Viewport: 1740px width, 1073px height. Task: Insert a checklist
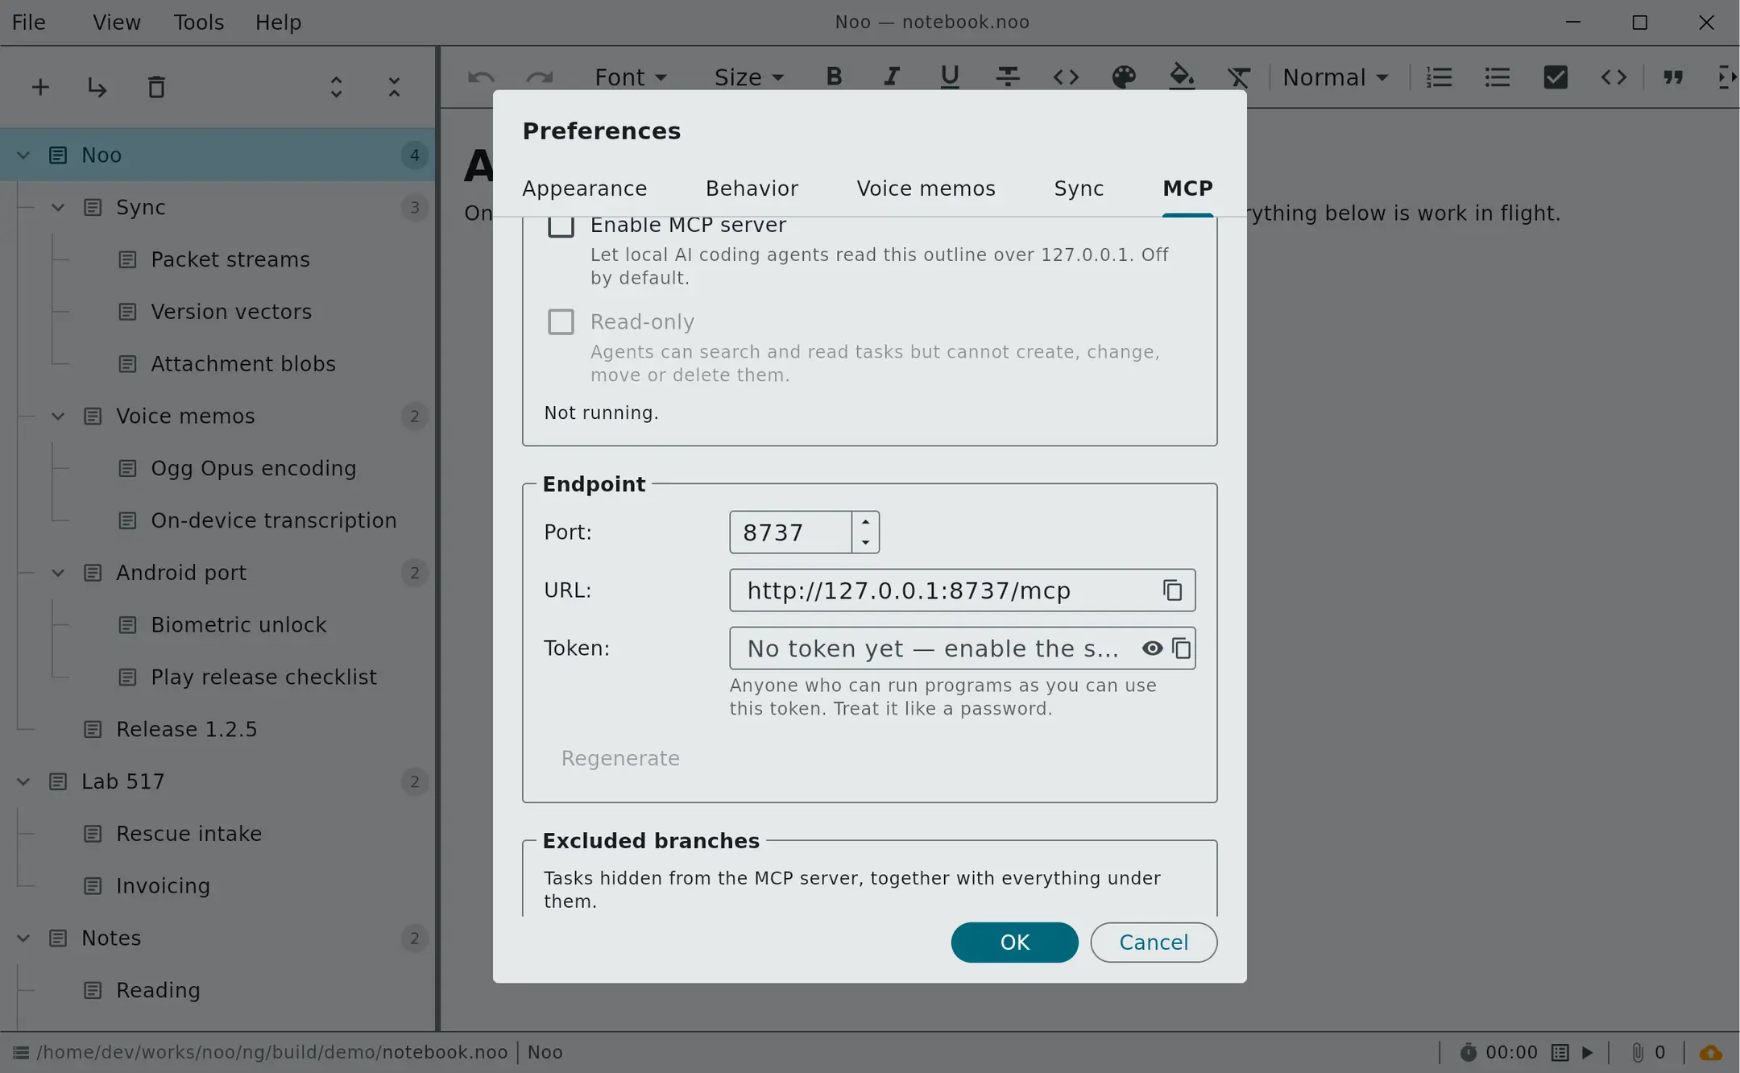click(1556, 77)
